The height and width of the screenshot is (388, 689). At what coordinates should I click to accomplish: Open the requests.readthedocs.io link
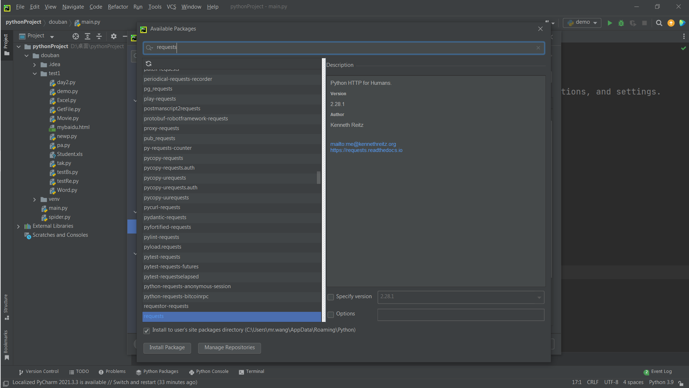366,150
